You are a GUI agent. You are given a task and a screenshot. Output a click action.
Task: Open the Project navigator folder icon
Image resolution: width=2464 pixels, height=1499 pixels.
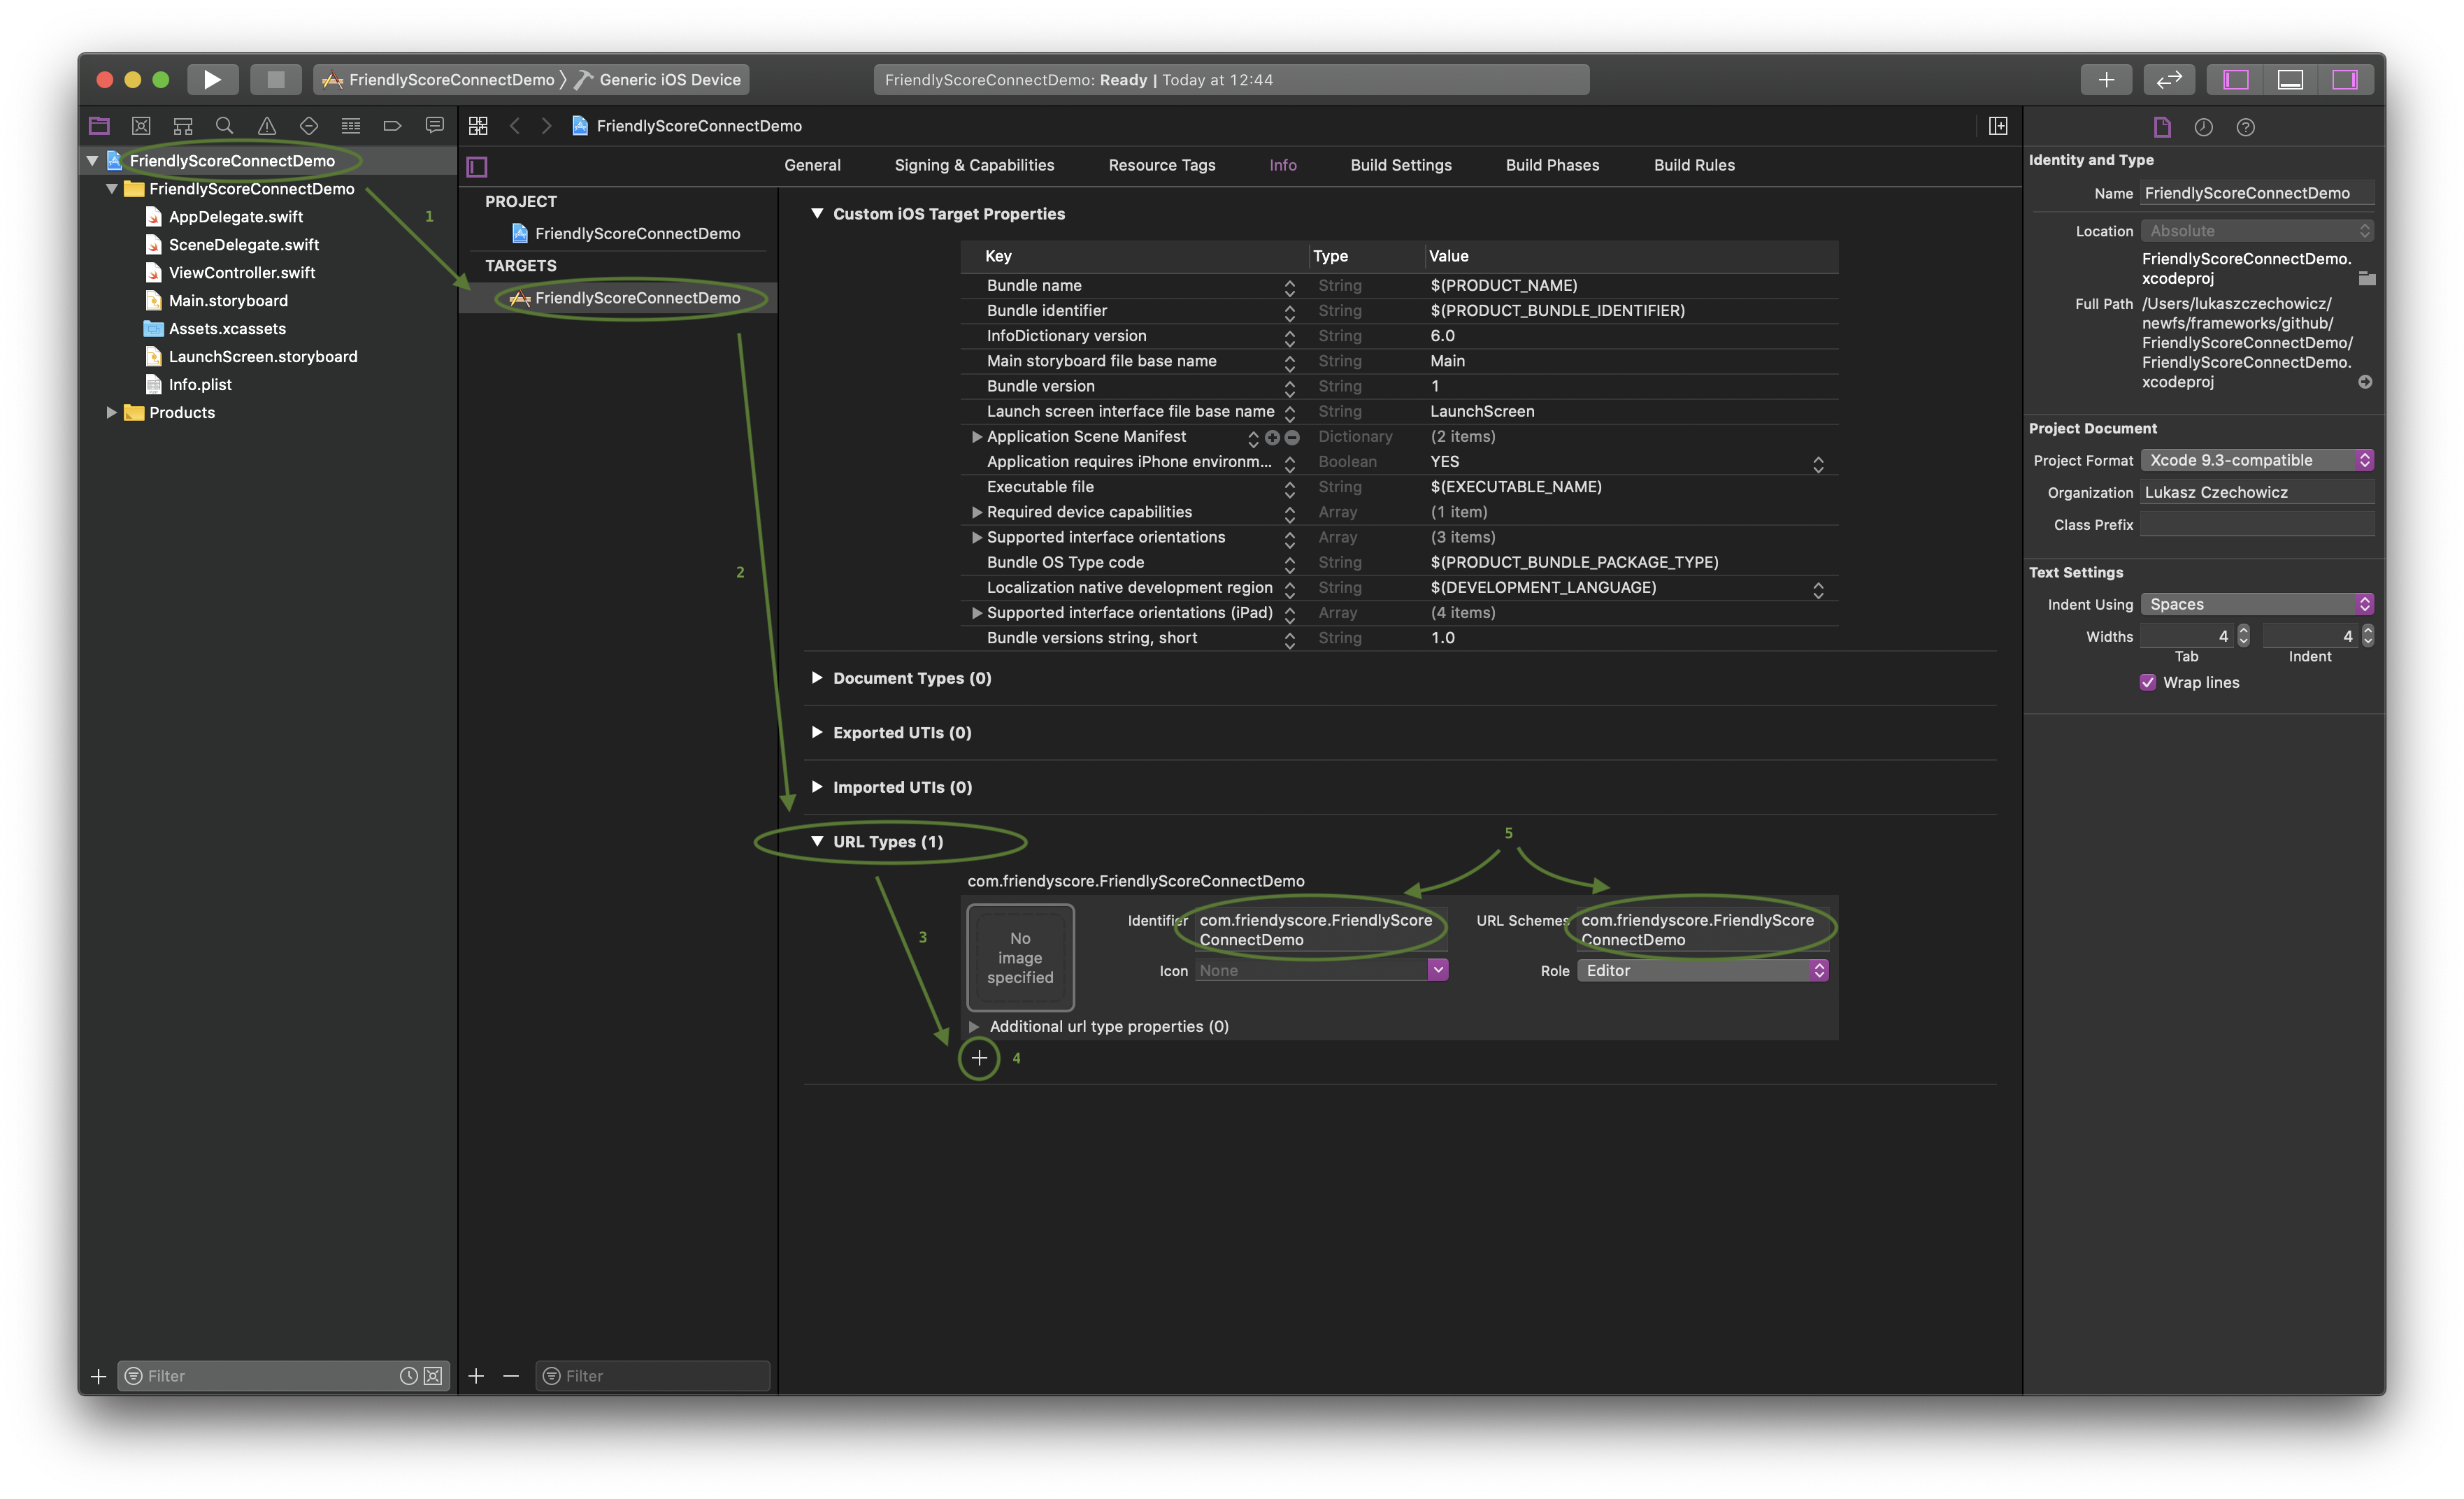click(99, 126)
